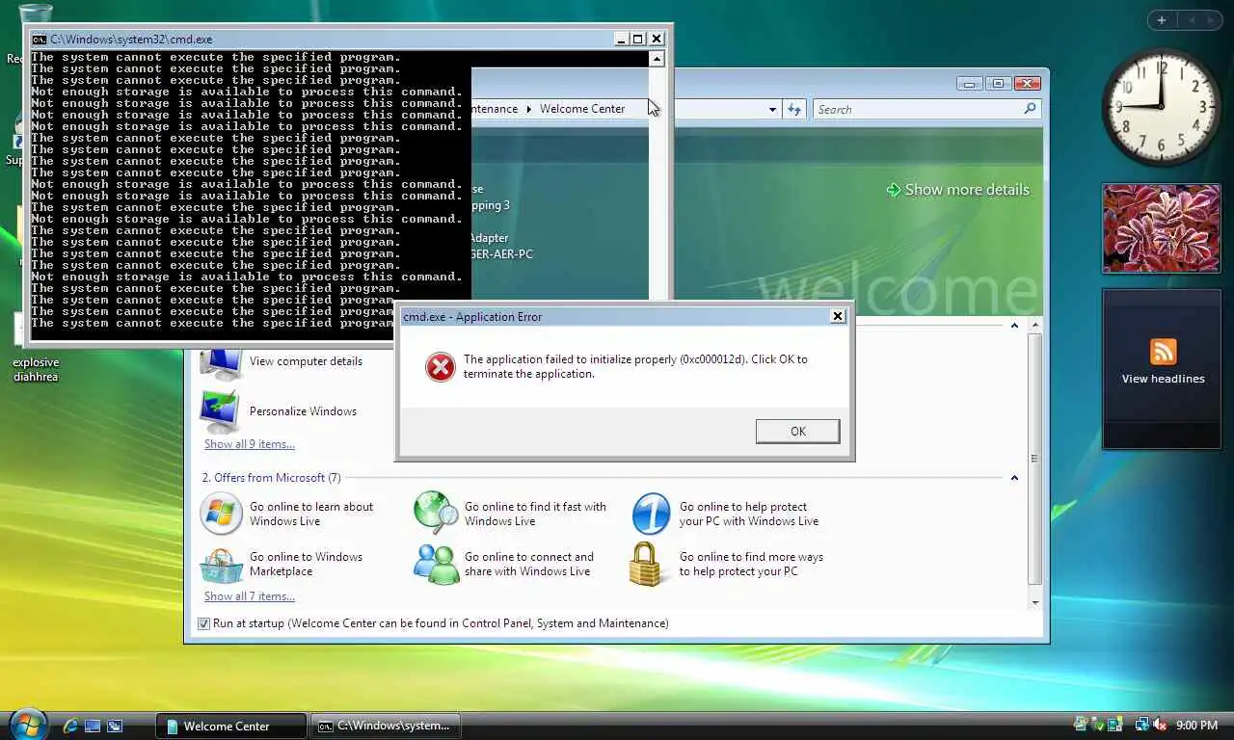Screen dimensions: 1234x740
Task: Launch Internet Explorer from Quick Launch
Action: pyautogui.click(x=70, y=726)
